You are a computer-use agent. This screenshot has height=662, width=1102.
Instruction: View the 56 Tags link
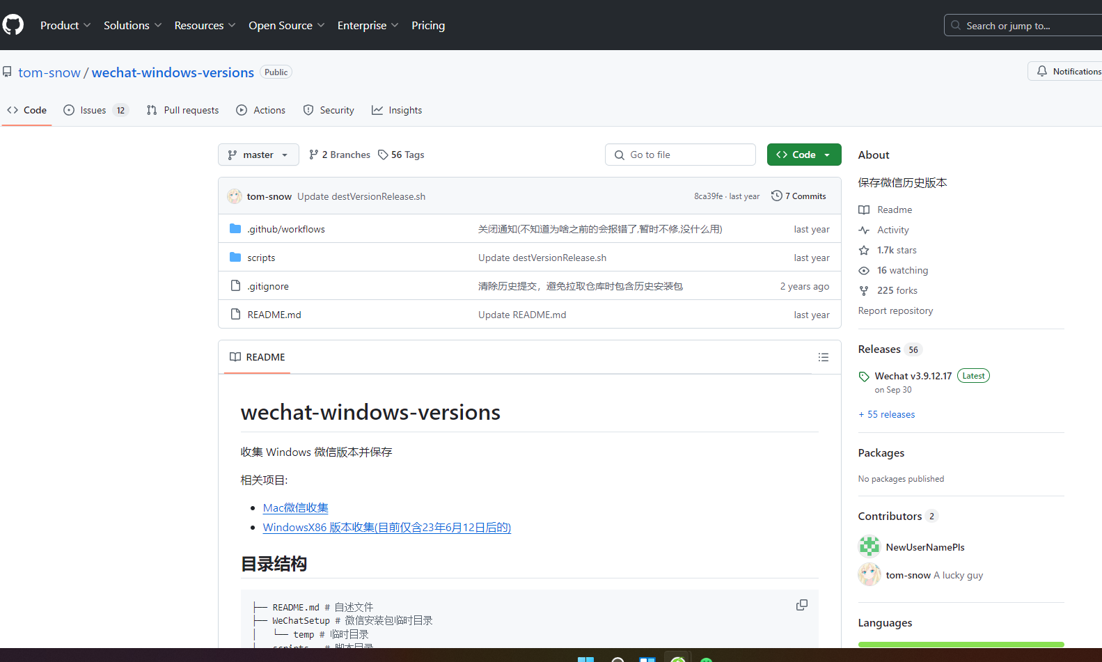(401, 155)
